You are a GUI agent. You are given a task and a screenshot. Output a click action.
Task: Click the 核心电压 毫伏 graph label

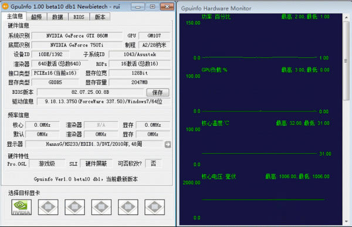pyautogui.click(x=219, y=177)
